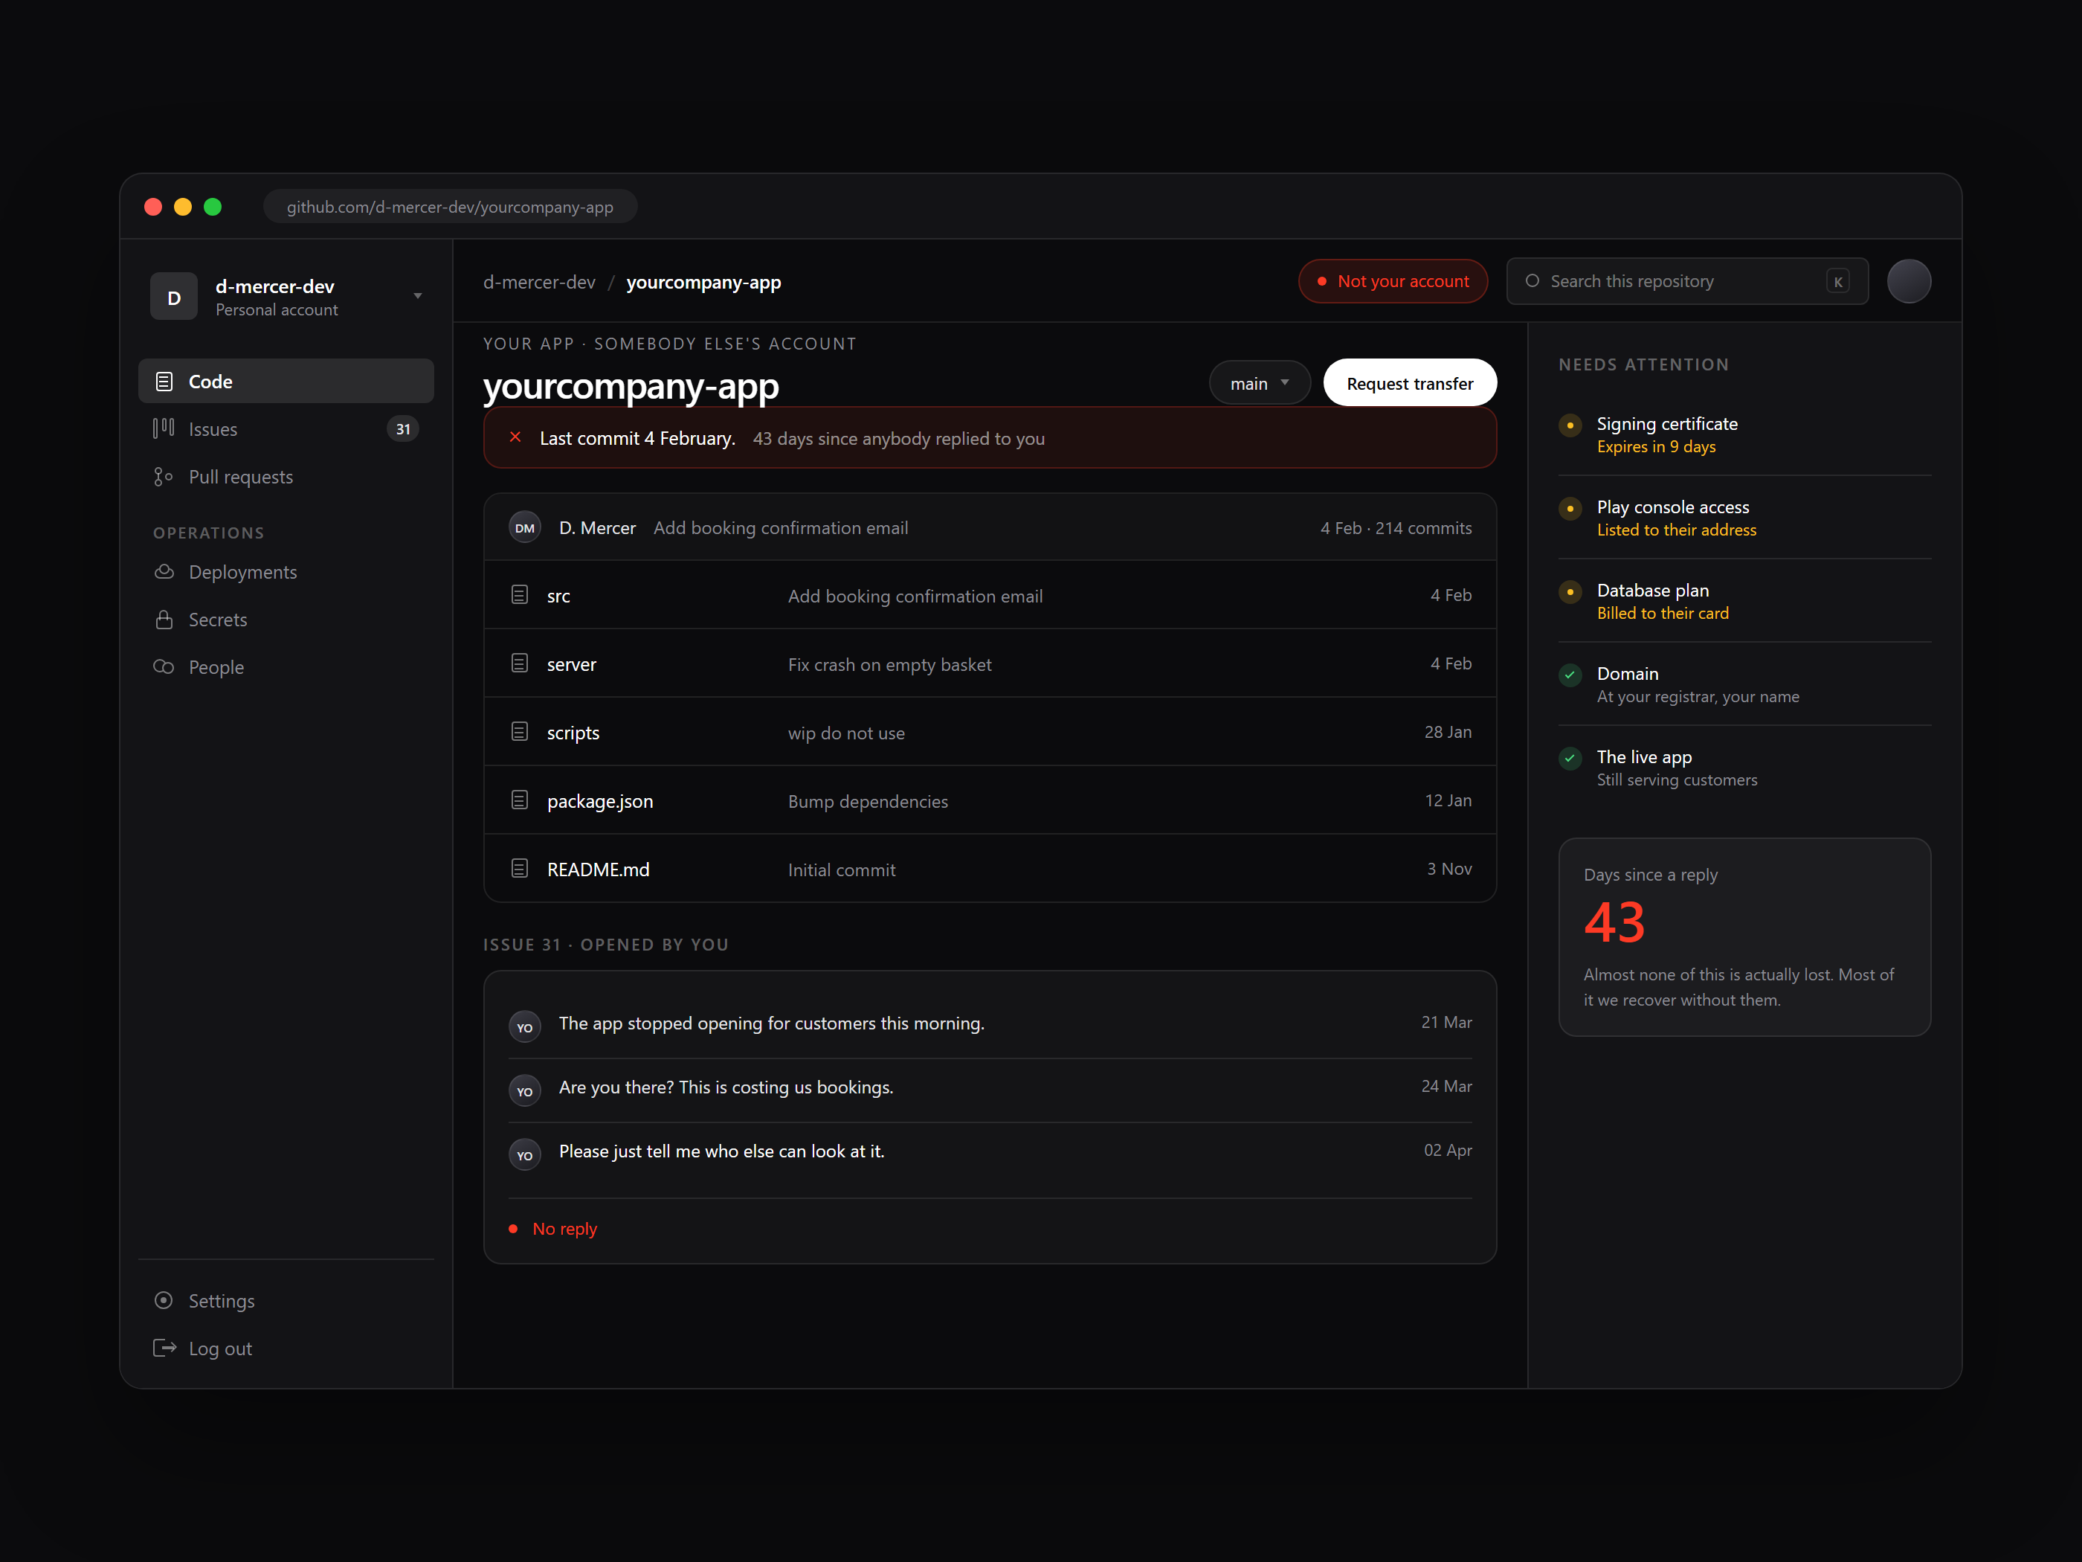Screen dimensions: 2082x1562
Task: Click the Database plan warning icon
Action: (1570, 591)
